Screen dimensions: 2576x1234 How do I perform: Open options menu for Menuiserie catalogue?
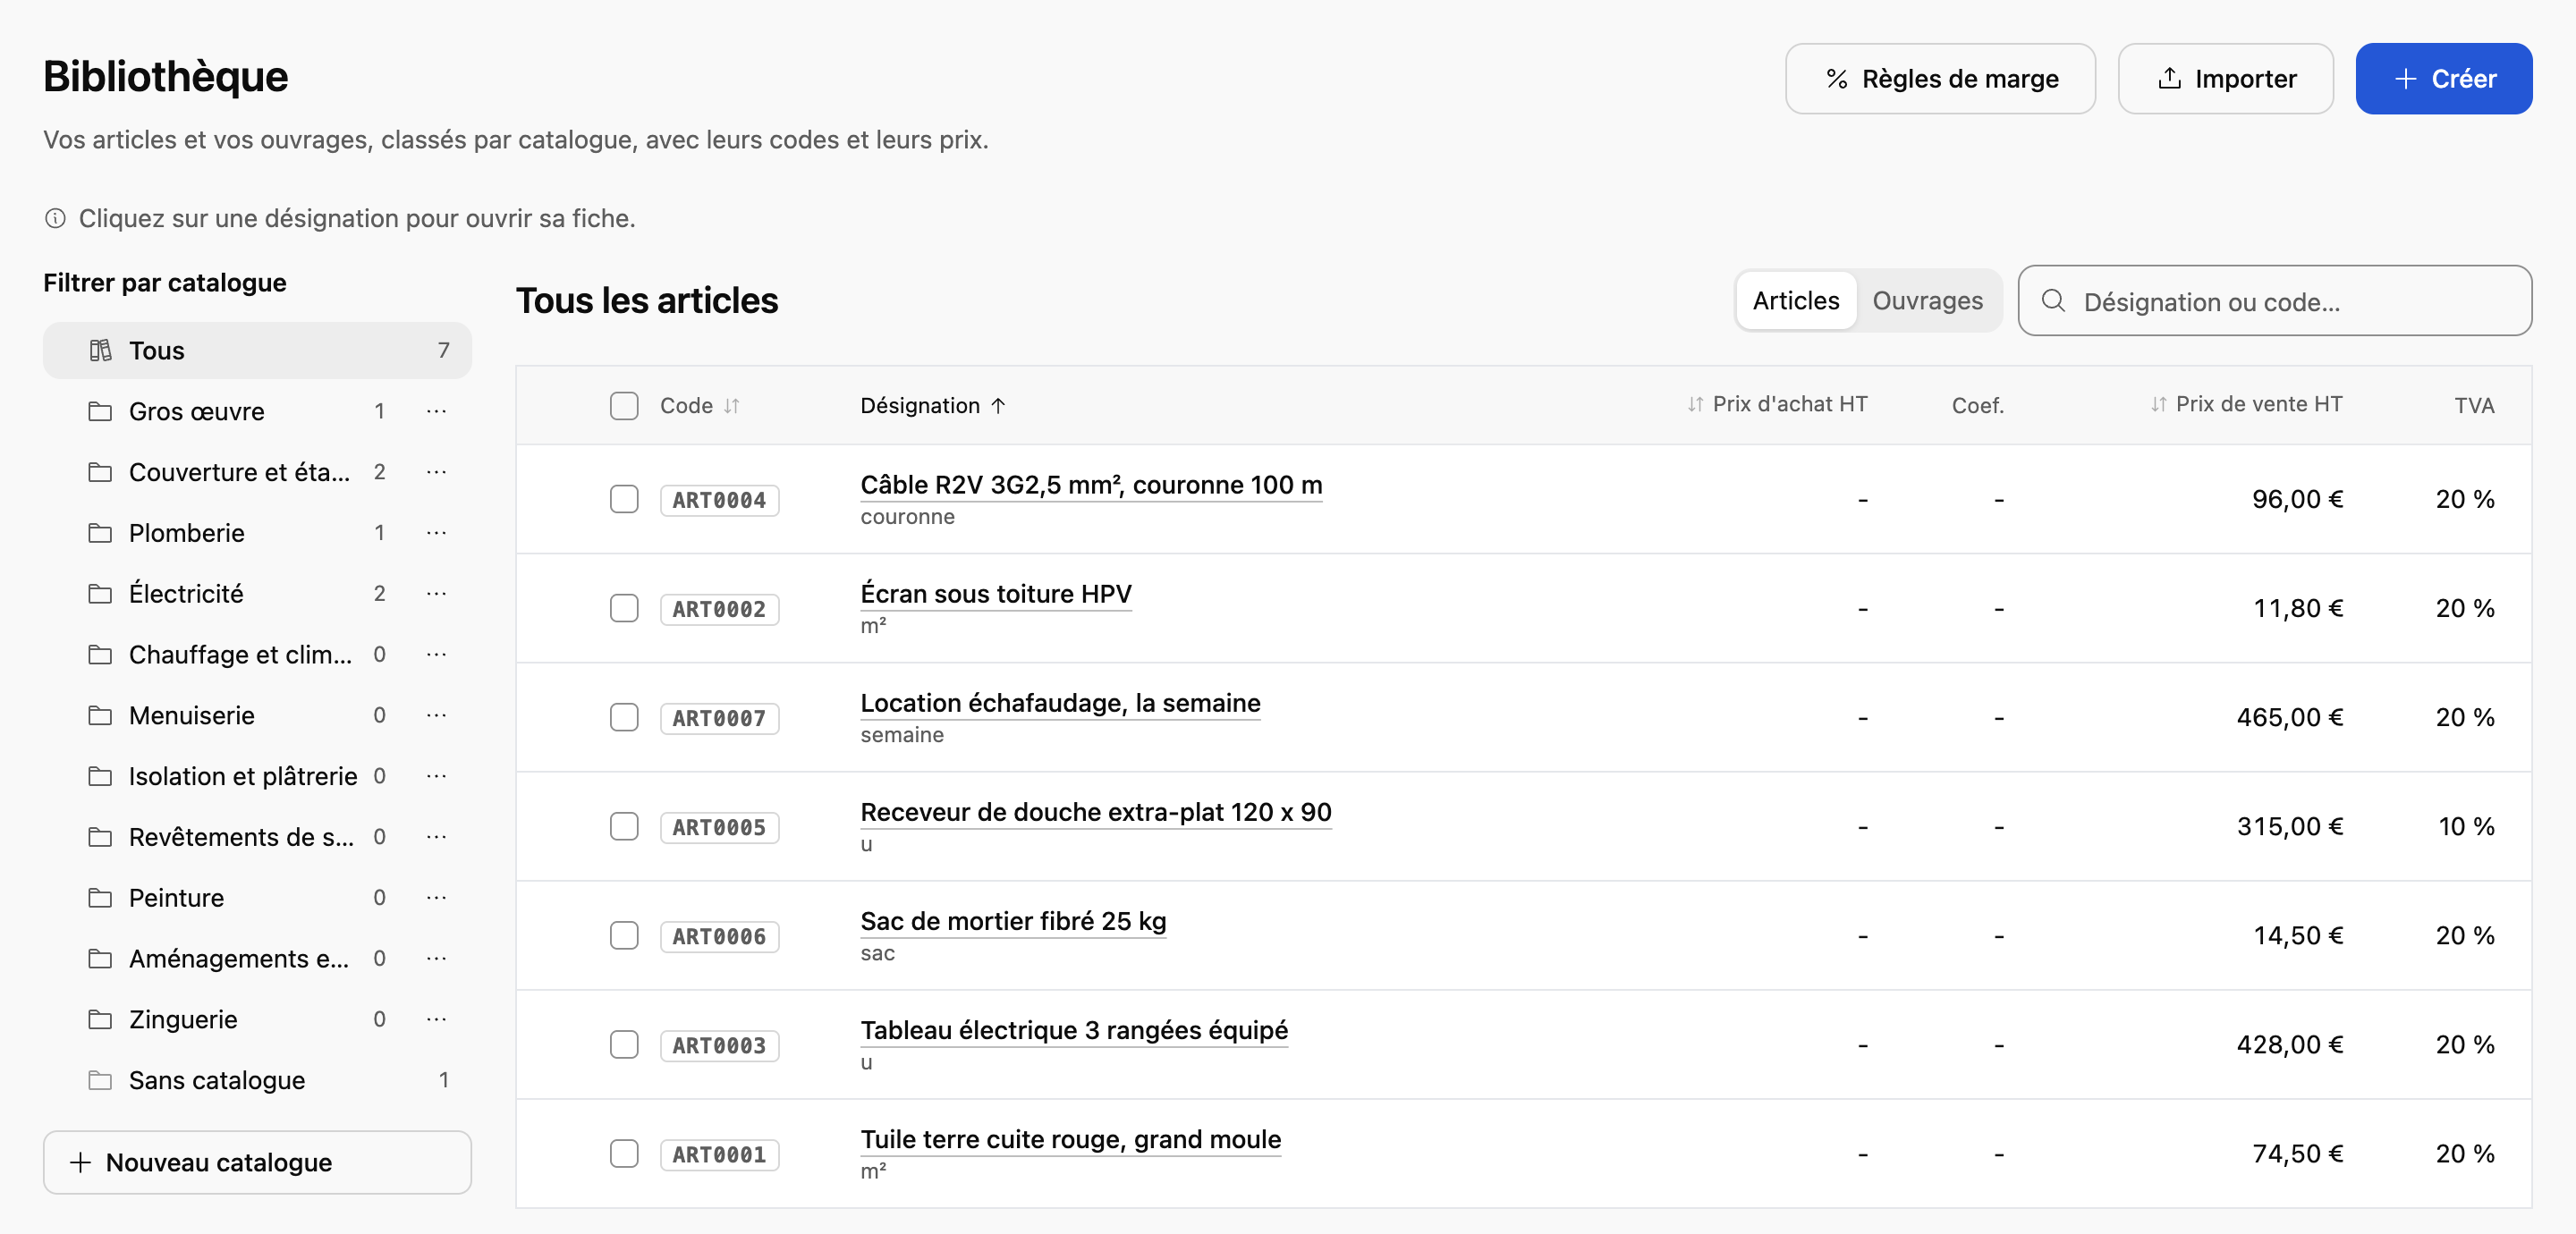436,716
